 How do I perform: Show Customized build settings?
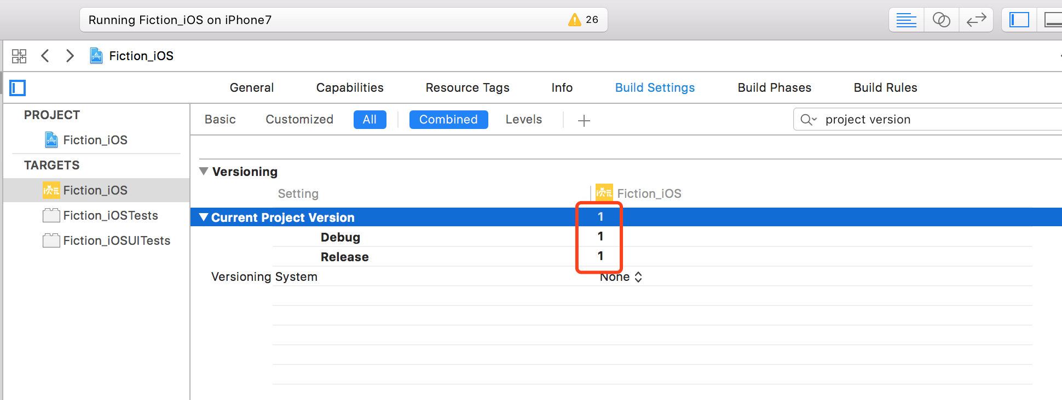tap(299, 120)
